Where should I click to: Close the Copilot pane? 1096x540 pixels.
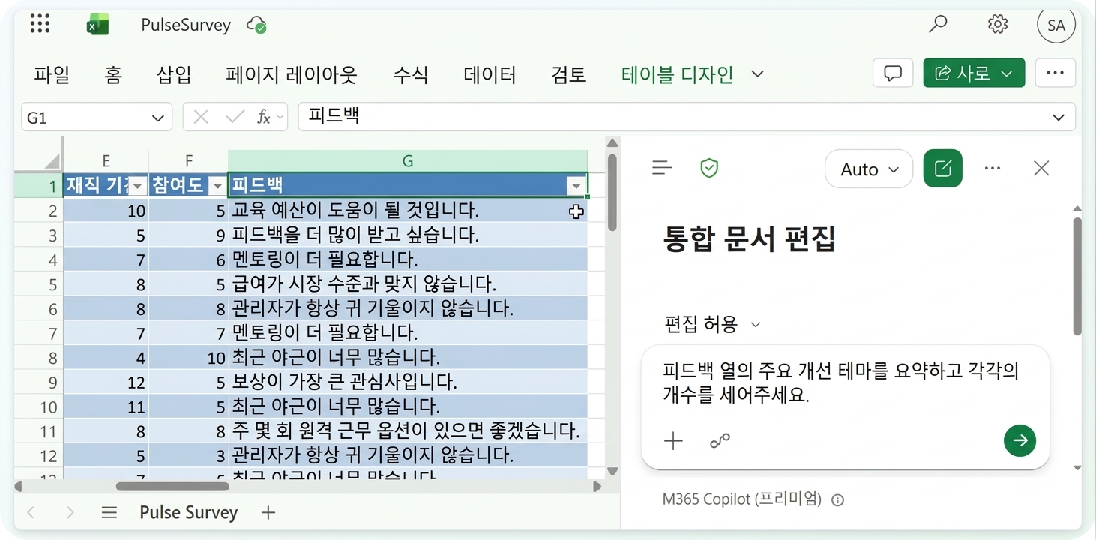1041,168
